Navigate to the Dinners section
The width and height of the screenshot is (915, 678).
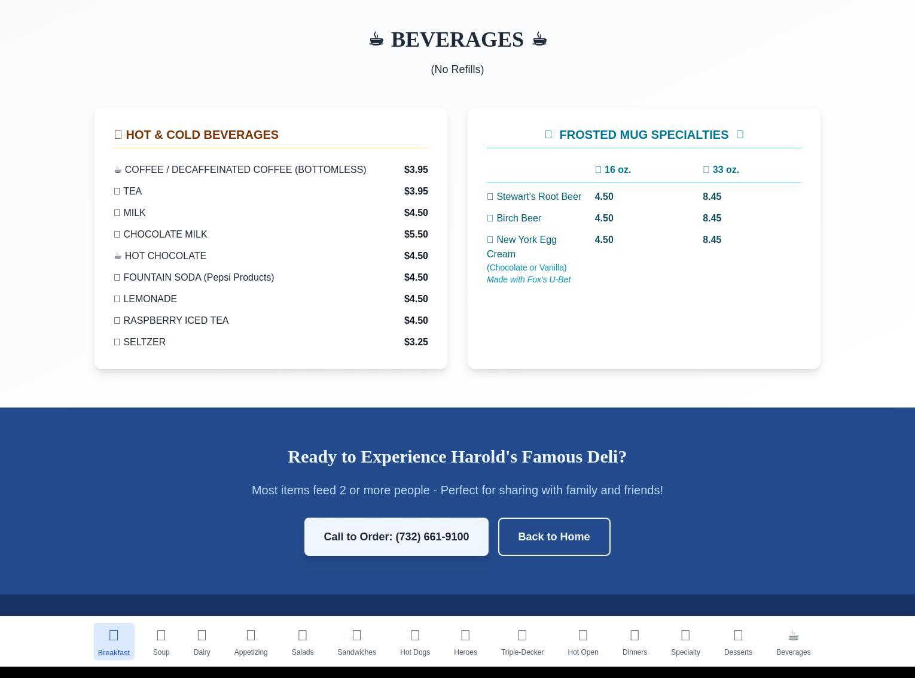(635, 641)
